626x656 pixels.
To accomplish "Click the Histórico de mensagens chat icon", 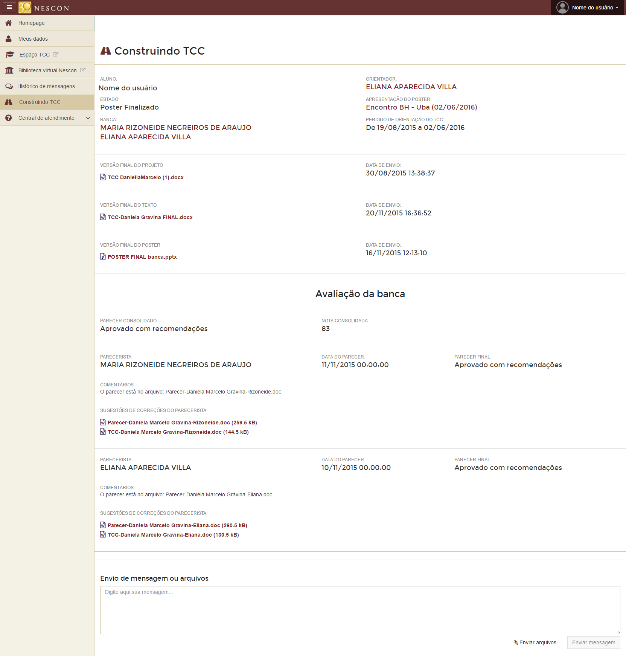I will (x=9, y=86).
